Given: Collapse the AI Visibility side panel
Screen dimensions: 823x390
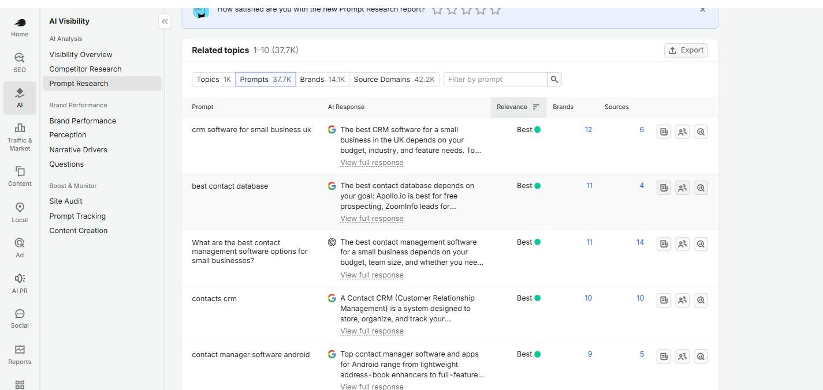Looking at the screenshot, I should [x=165, y=21].
